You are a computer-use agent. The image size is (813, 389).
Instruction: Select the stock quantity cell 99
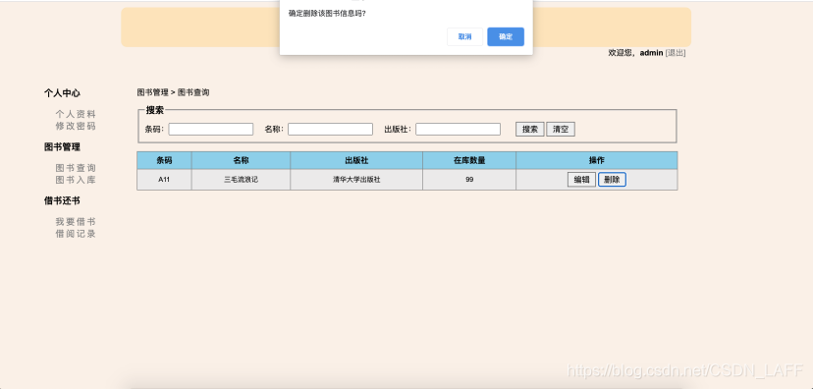469,180
